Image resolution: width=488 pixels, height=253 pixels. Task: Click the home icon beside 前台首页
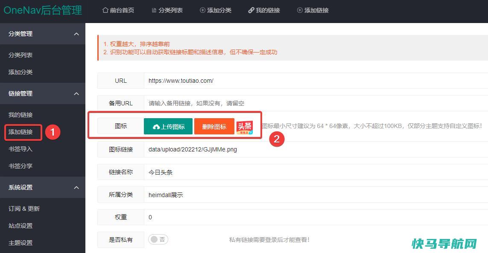click(x=105, y=10)
